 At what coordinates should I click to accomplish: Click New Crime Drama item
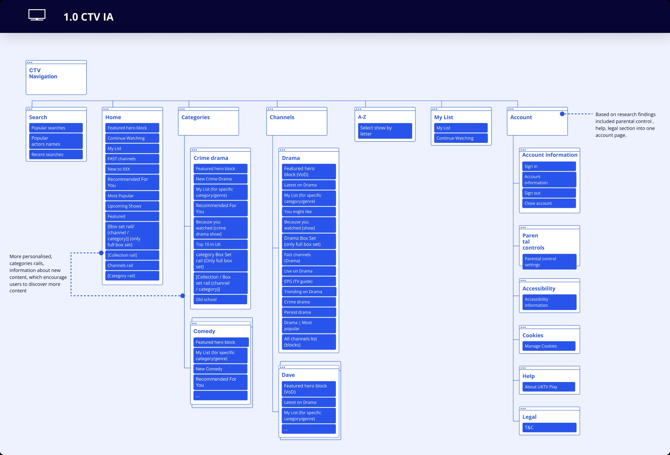pos(220,179)
